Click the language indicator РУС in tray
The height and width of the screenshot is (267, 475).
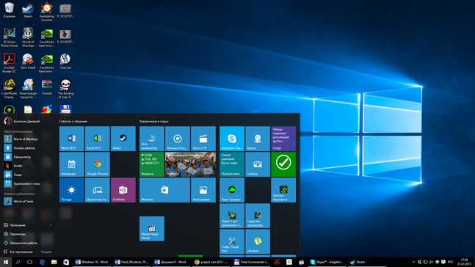click(x=451, y=262)
